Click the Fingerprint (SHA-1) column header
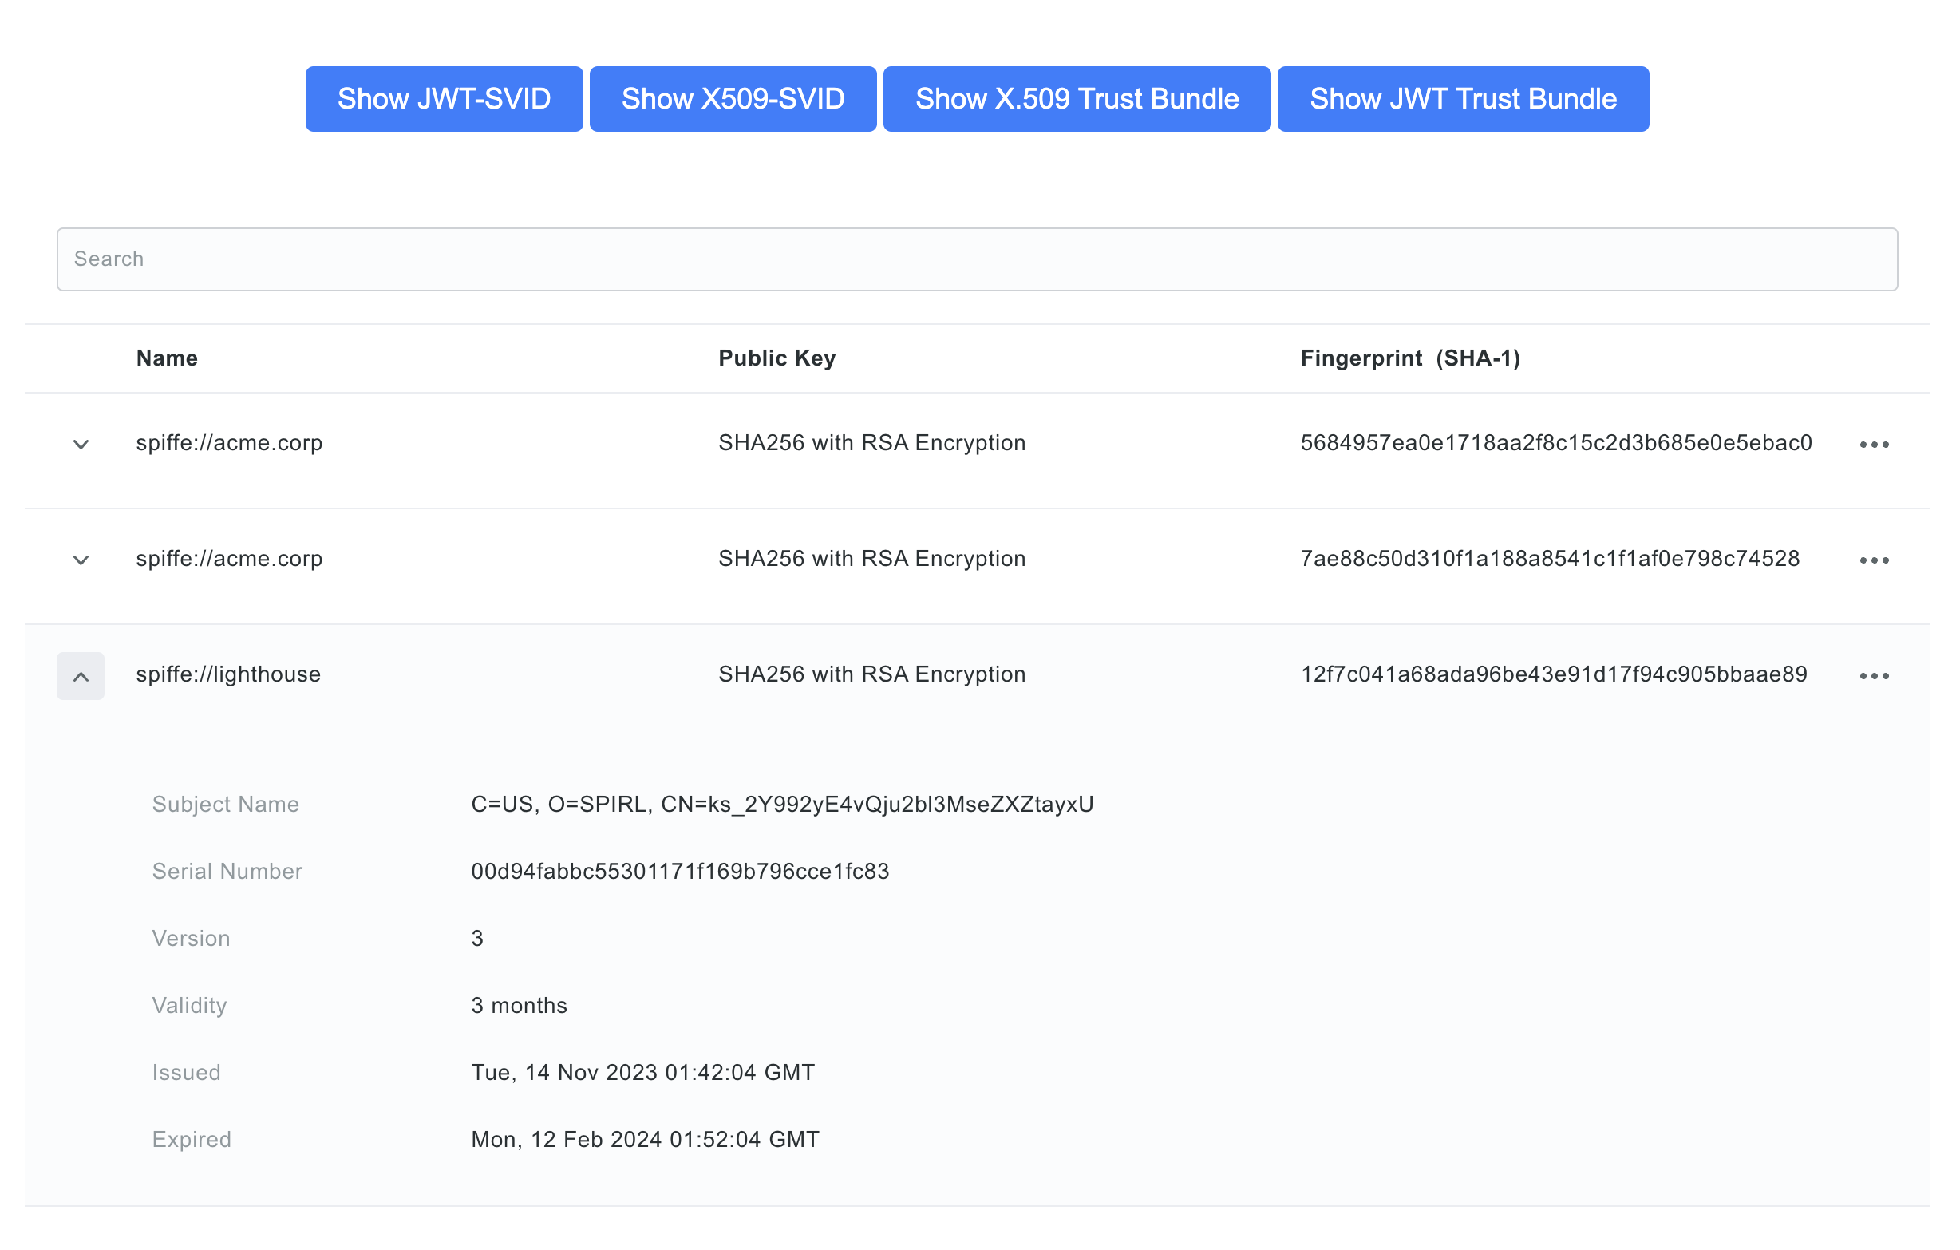The width and height of the screenshot is (1960, 1250). (1410, 358)
